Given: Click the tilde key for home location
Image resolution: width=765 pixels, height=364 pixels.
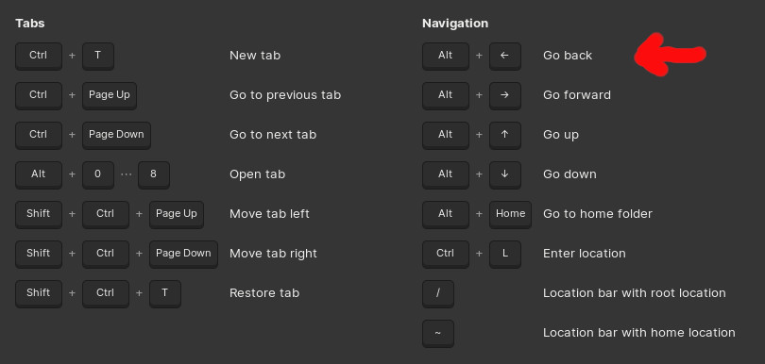Looking at the screenshot, I should [x=438, y=333].
